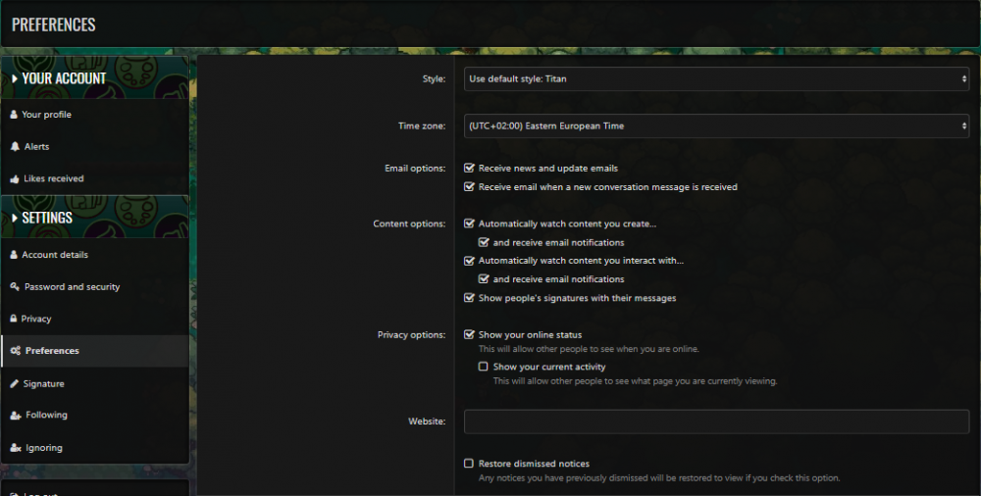Untick Show your online status
981x496 pixels.
tap(469, 335)
